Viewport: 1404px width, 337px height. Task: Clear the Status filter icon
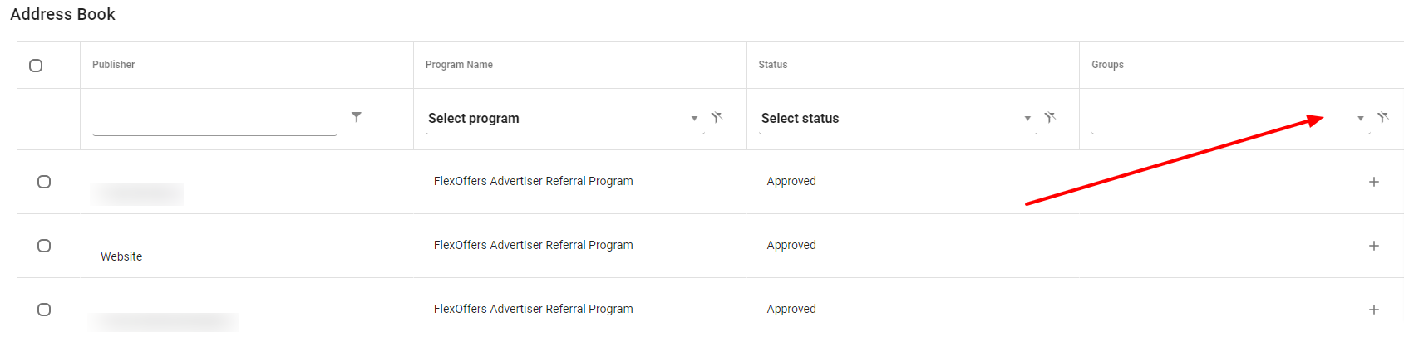click(x=1050, y=118)
